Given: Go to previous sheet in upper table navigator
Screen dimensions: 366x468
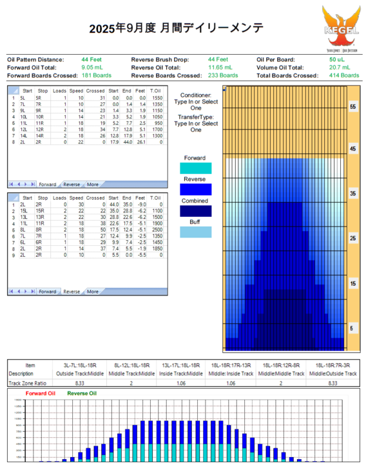Looking at the screenshot, I should (x=19, y=184).
